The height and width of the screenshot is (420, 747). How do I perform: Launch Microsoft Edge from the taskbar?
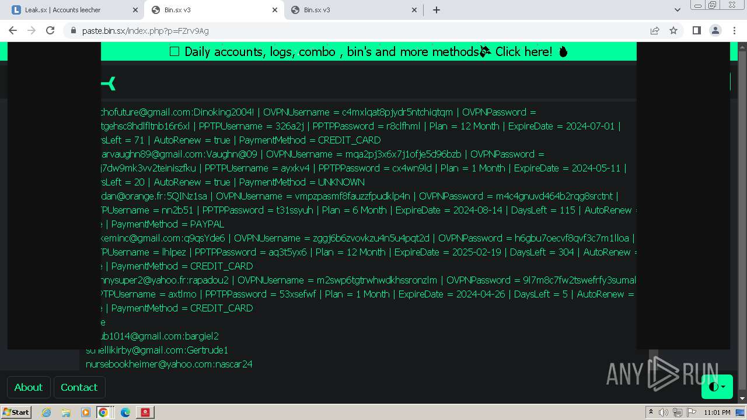pos(125,412)
